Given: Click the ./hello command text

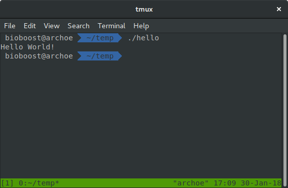Looking at the screenshot, I should [x=143, y=38].
